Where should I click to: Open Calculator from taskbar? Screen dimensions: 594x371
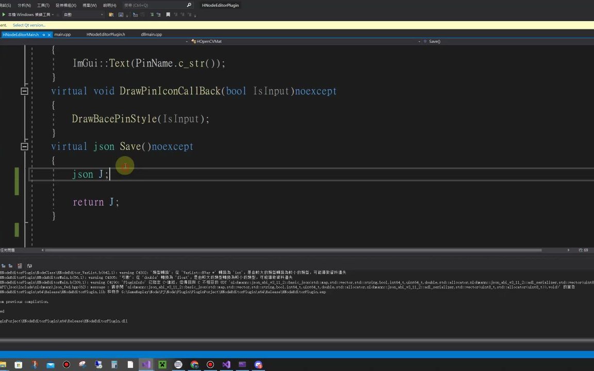(x=114, y=365)
